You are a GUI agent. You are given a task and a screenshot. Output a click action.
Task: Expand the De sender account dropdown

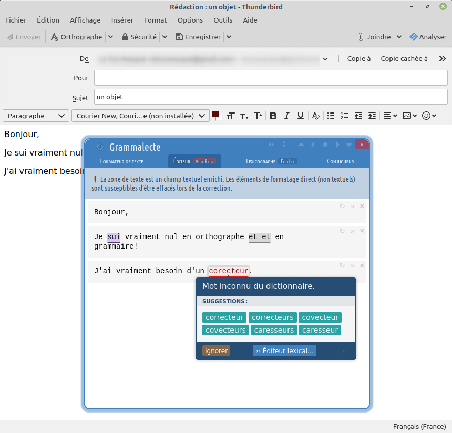click(x=325, y=59)
